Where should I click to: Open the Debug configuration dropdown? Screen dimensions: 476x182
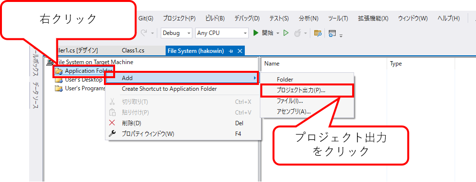176,33
